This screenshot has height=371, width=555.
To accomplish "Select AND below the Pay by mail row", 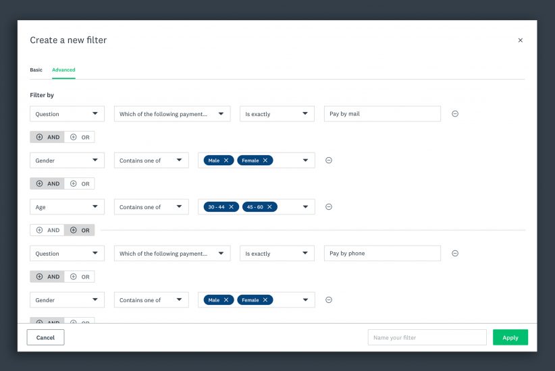I will (x=47, y=137).
